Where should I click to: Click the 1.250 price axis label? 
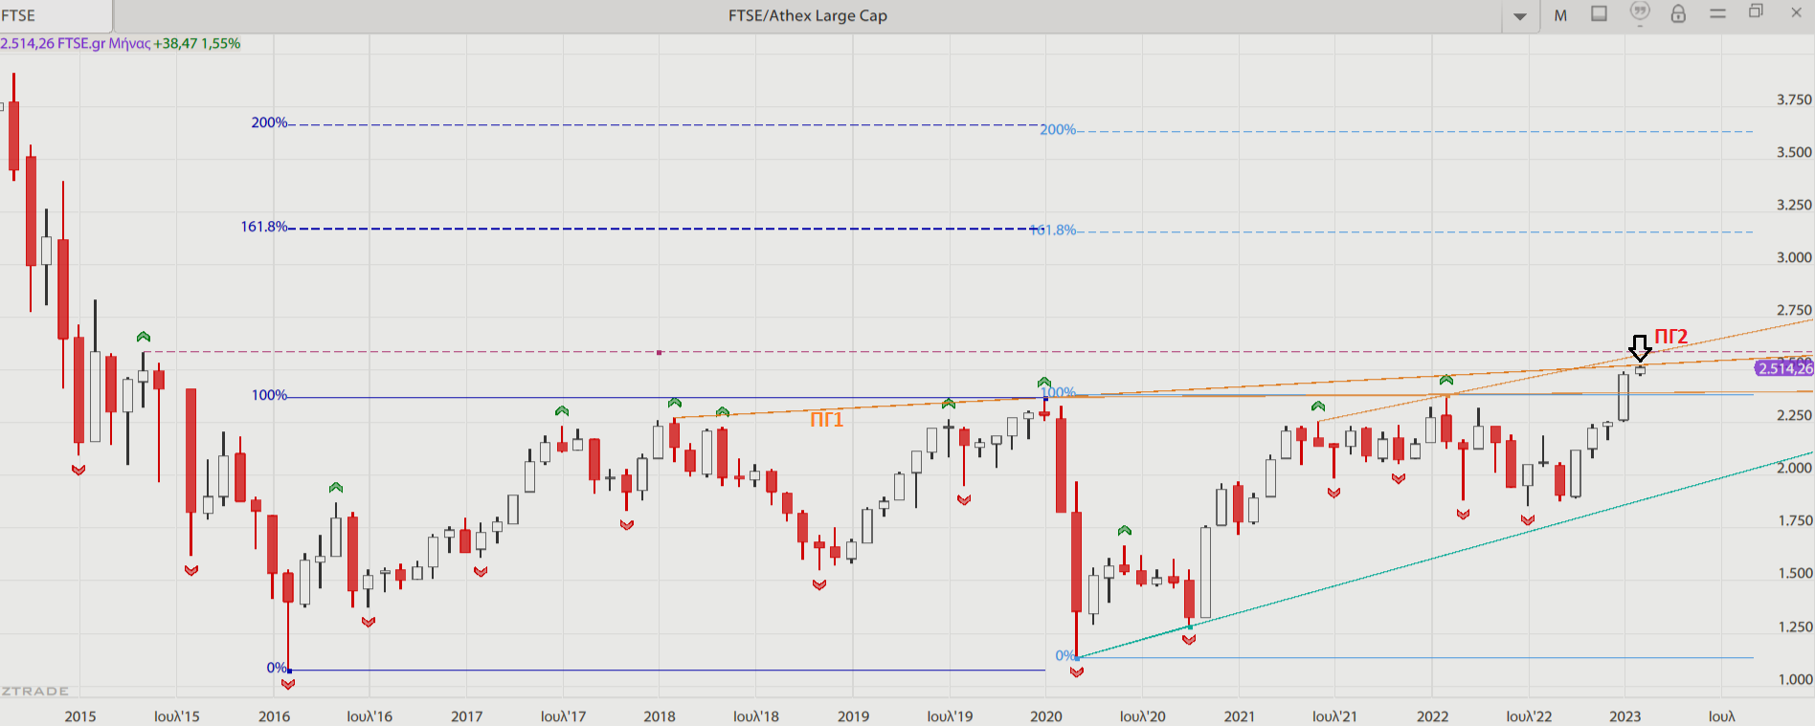click(1794, 627)
